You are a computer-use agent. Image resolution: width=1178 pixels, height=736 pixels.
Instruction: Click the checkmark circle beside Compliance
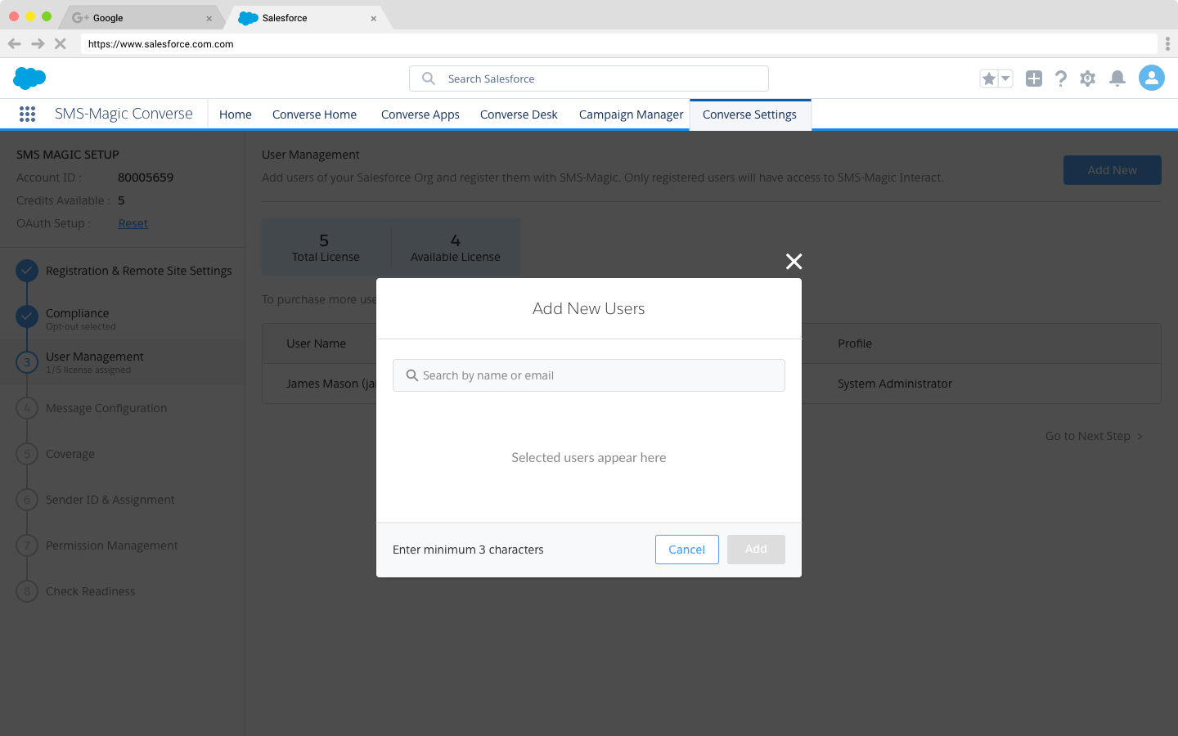pyautogui.click(x=27, y=316)
